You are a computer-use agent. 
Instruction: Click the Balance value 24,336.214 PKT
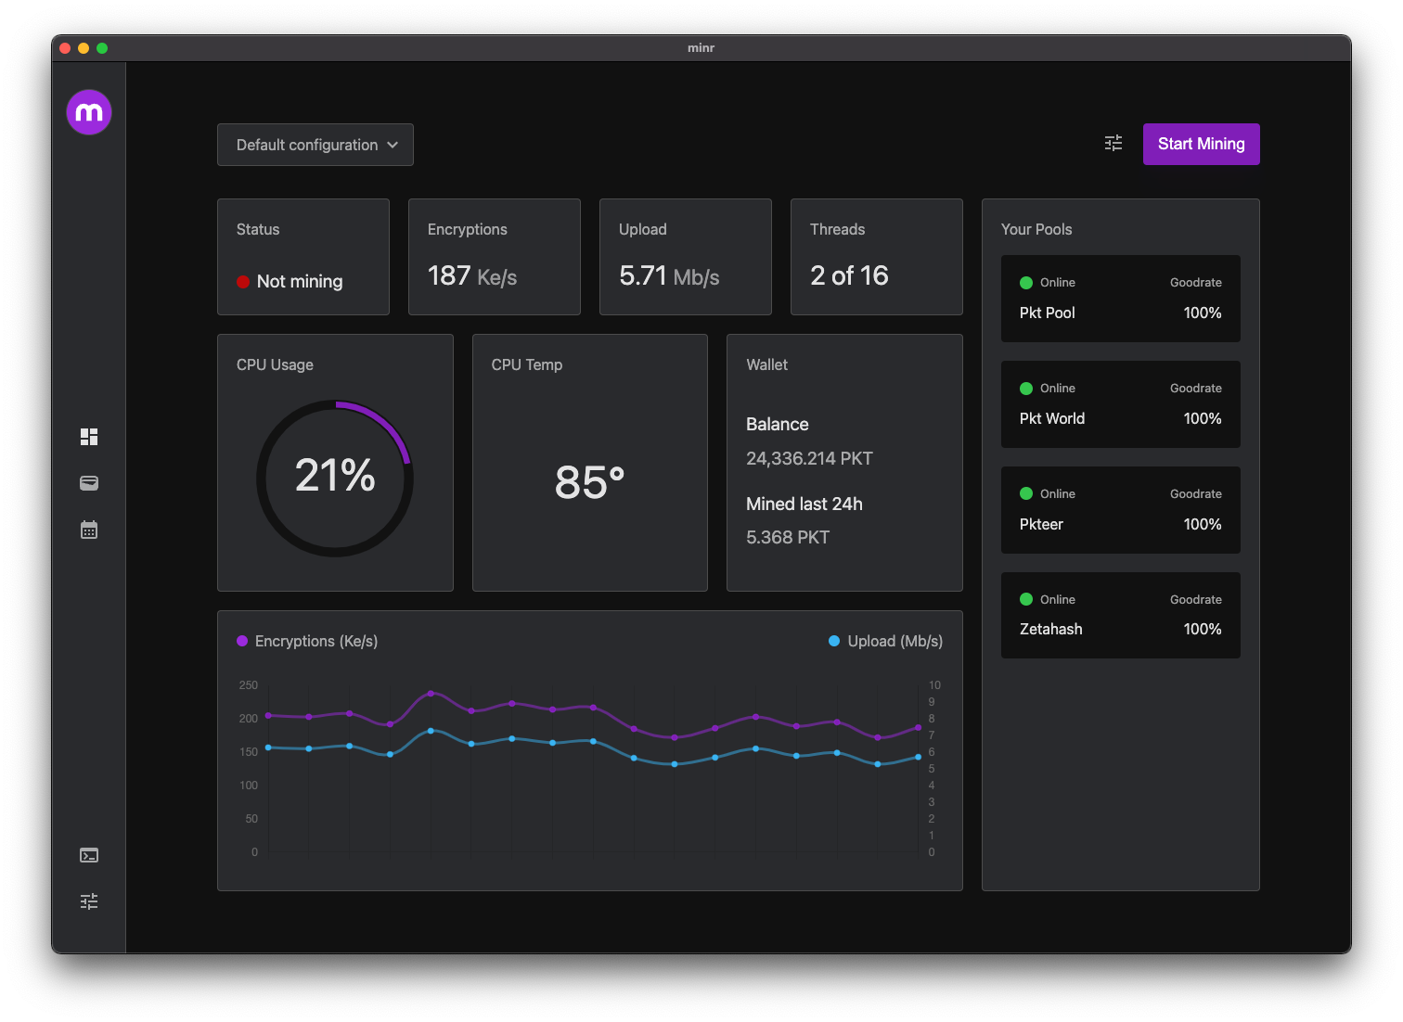pyautogui.click(x=808, y=457)
